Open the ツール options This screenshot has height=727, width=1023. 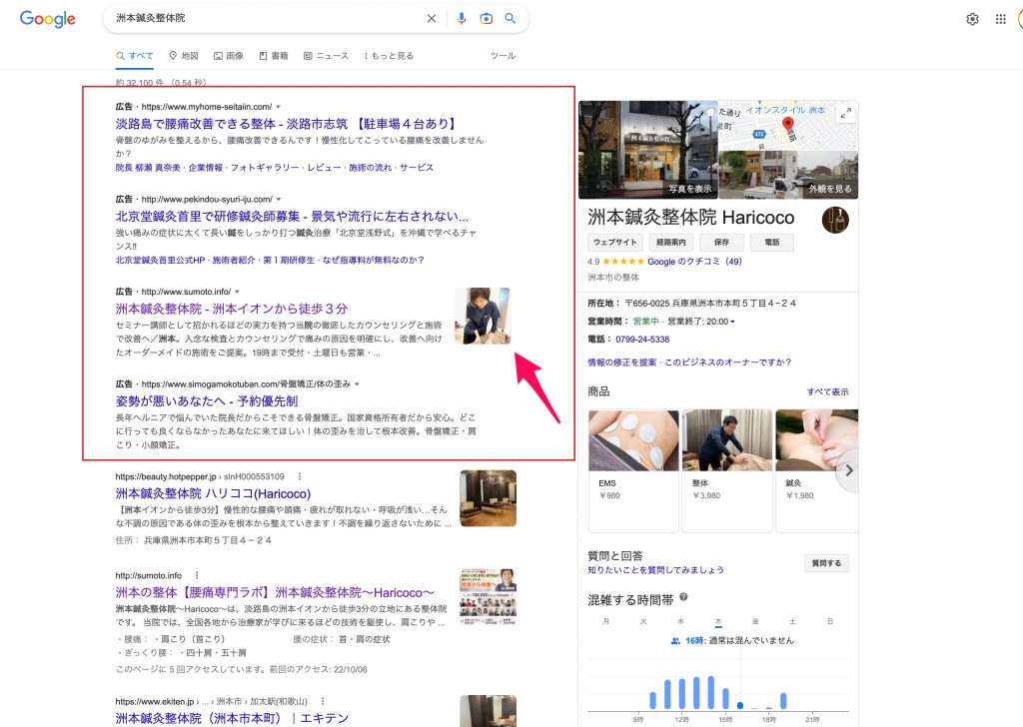503,56
